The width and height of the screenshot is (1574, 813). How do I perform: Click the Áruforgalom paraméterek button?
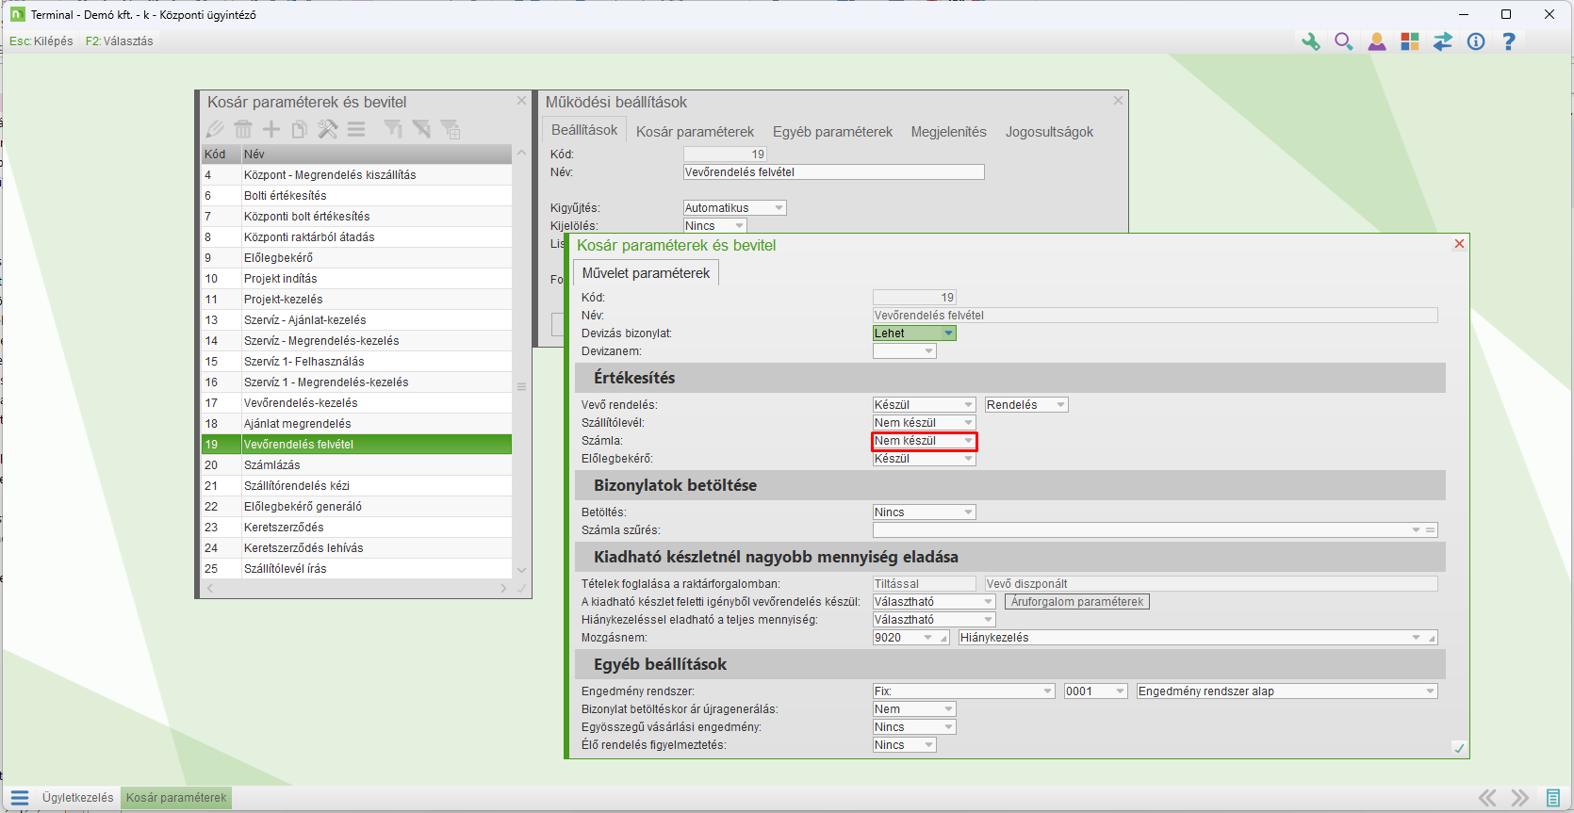1077,602
